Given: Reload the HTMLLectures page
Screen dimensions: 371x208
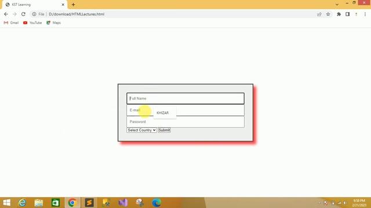Looking at the screenshot, I should tap(23, 14).
